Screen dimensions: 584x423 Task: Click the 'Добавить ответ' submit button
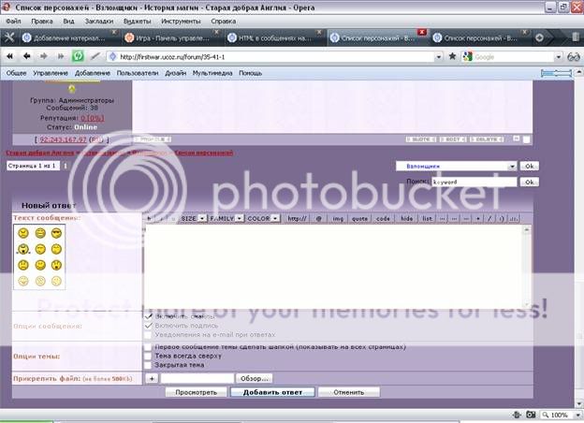click(267, 392)
